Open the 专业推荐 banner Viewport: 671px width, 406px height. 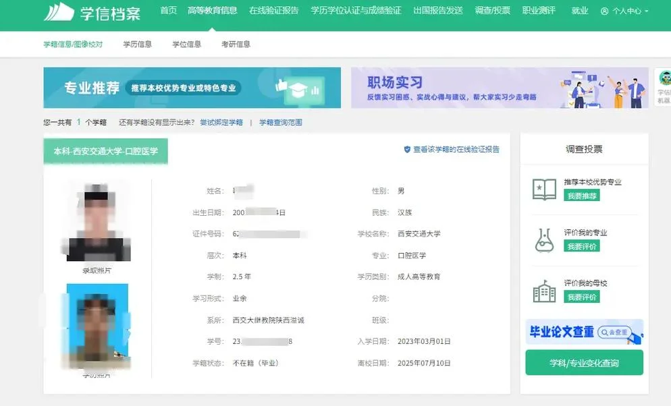tap(192, 88)
